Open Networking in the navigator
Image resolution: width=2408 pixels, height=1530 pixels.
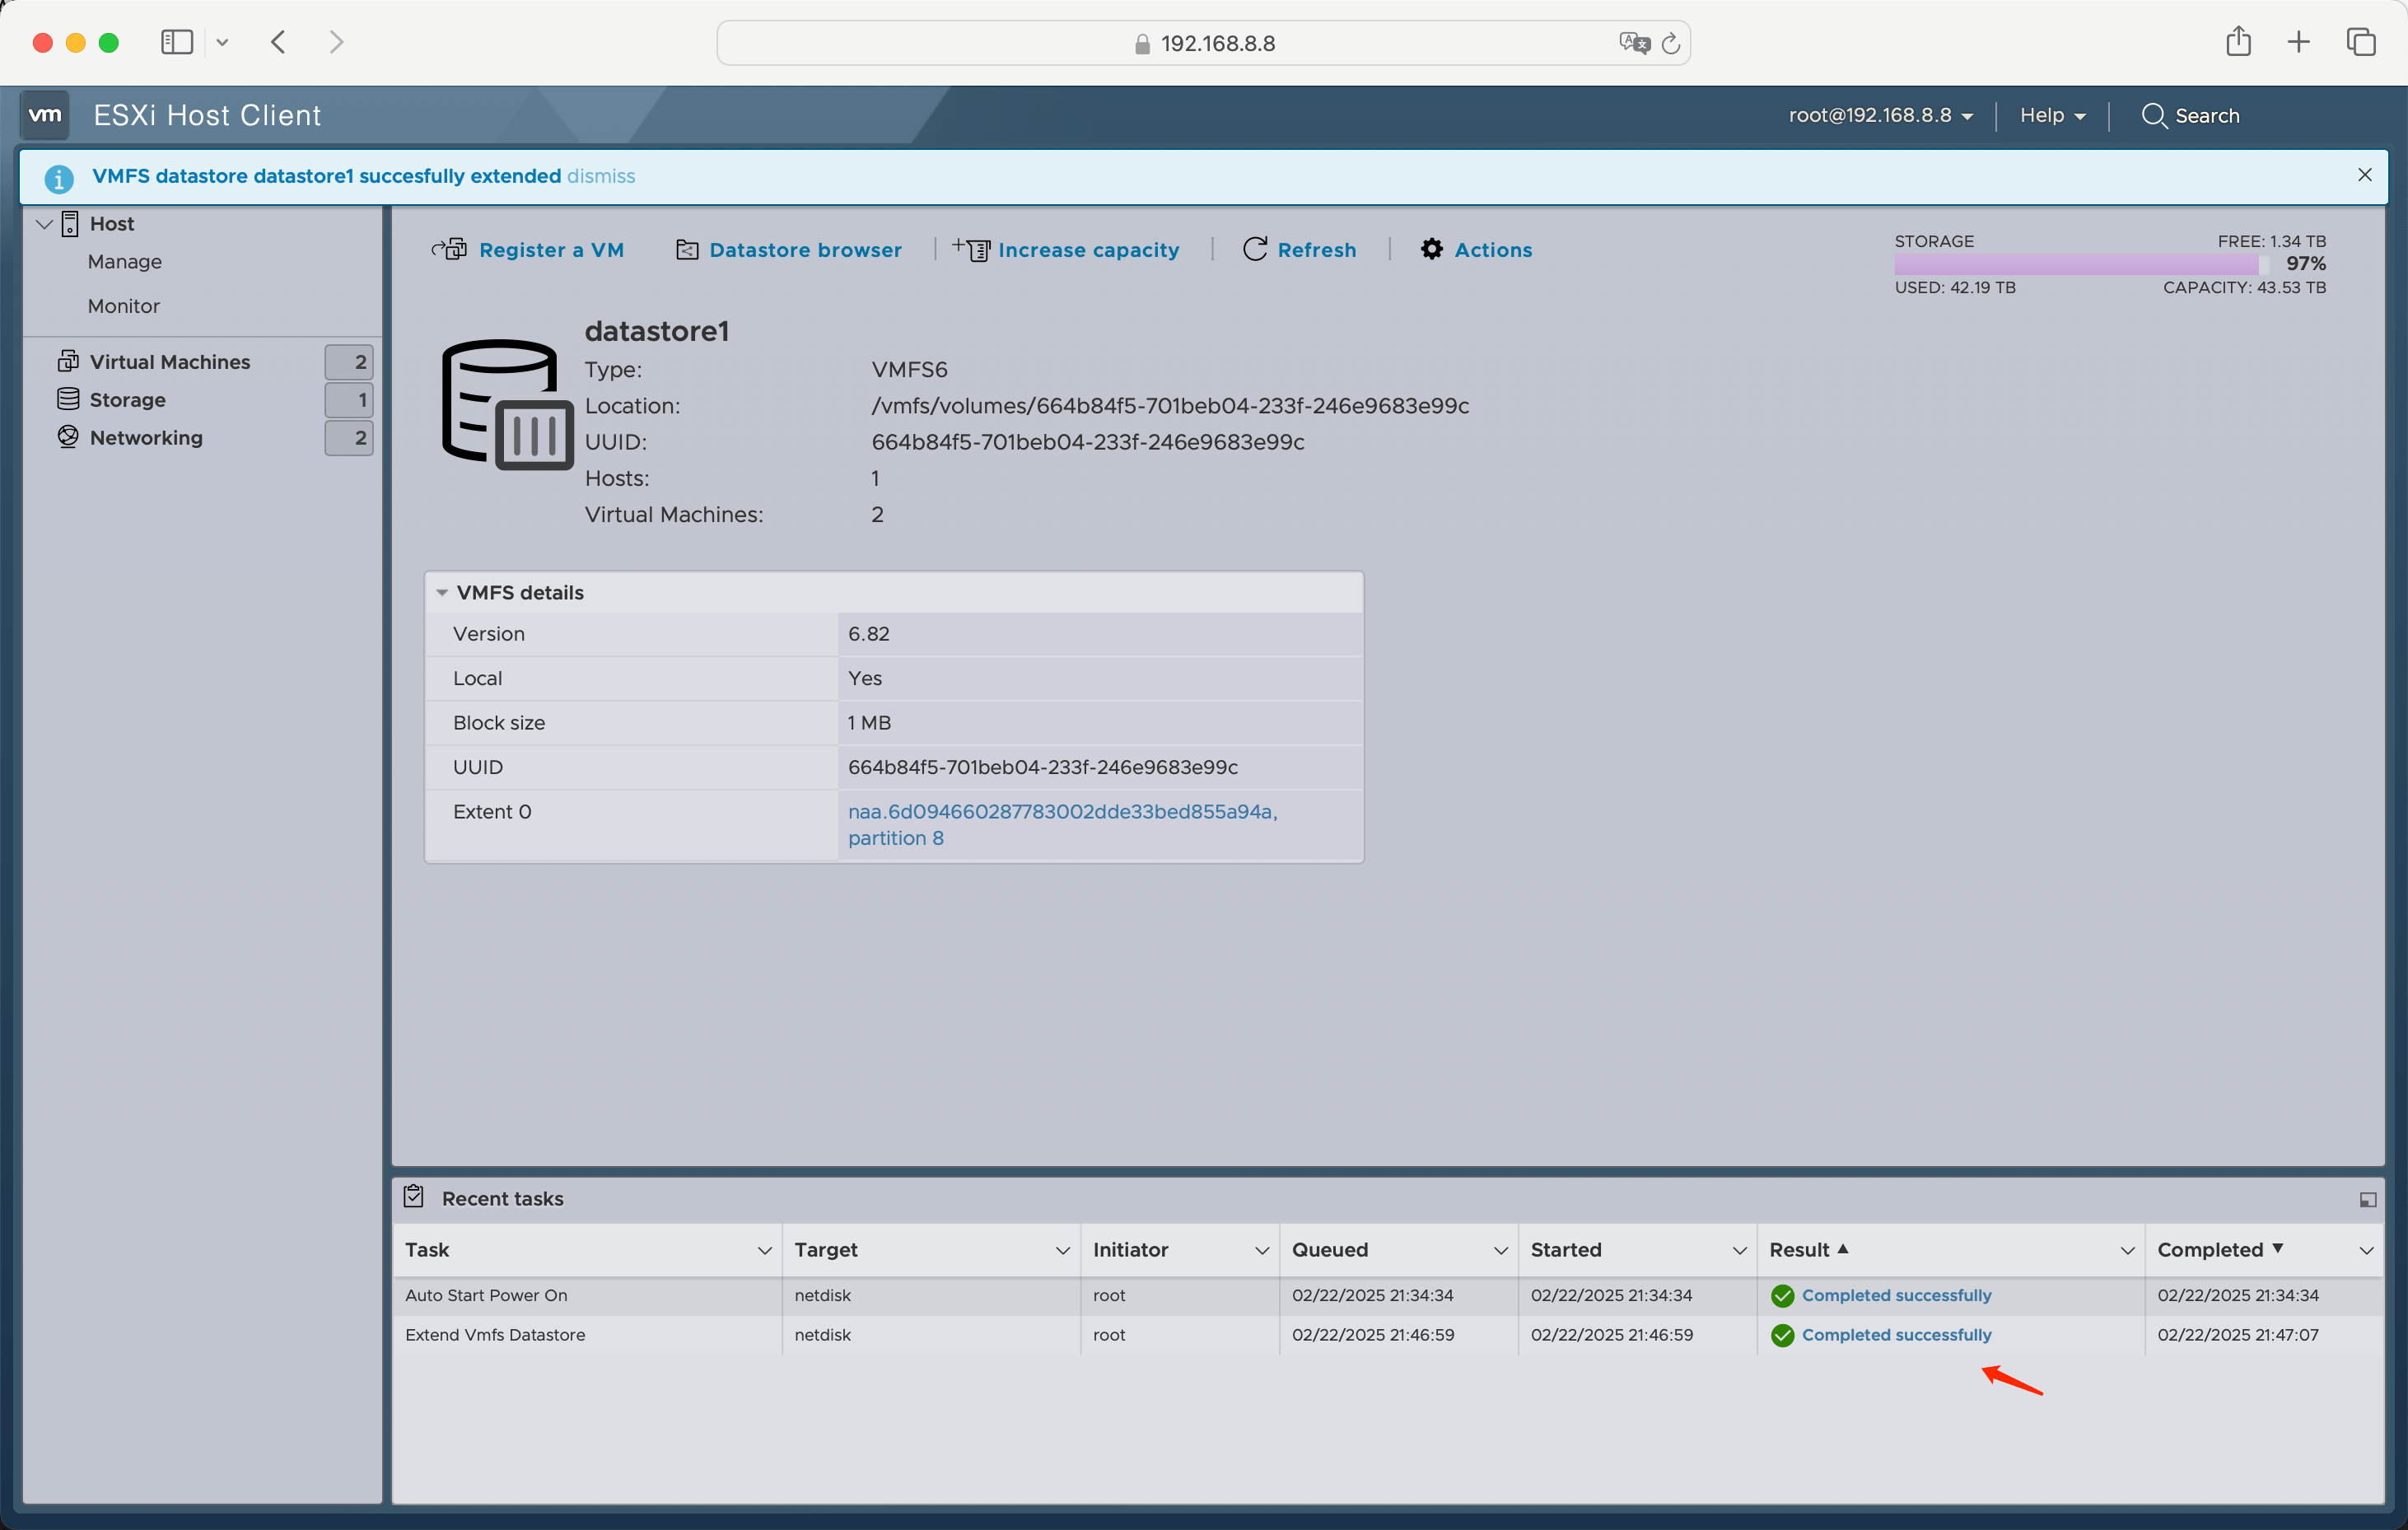(x=146, y=438)
